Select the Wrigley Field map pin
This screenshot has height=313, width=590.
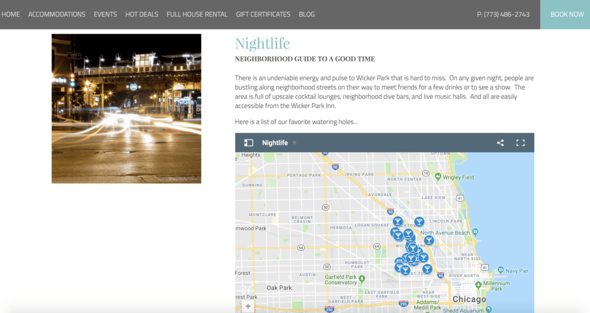click(x=438, y=176)
